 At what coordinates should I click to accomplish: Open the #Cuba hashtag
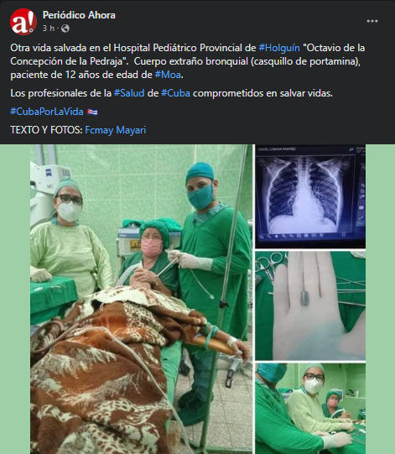[175, 93]
